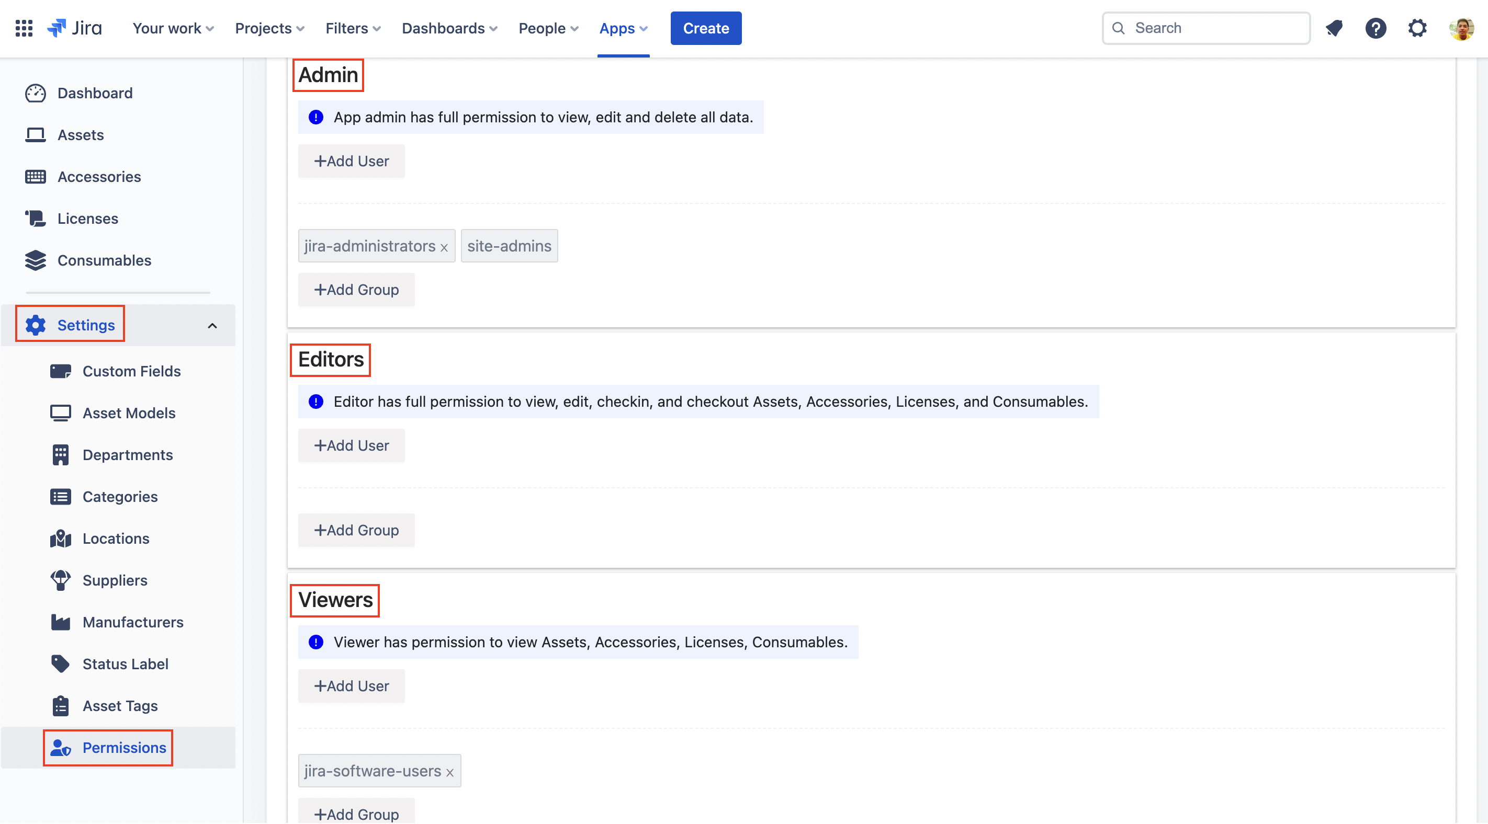Click Add Group under Admin
This screenshot has width=1488, height=824.
pos(356,290)
